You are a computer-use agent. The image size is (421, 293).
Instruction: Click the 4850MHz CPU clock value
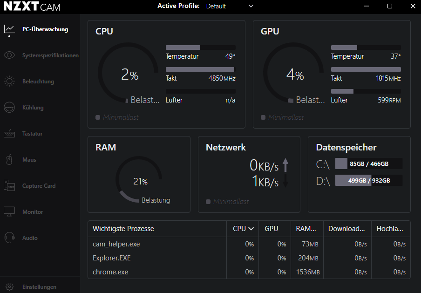pyautogui.click(x=222, y=78)
